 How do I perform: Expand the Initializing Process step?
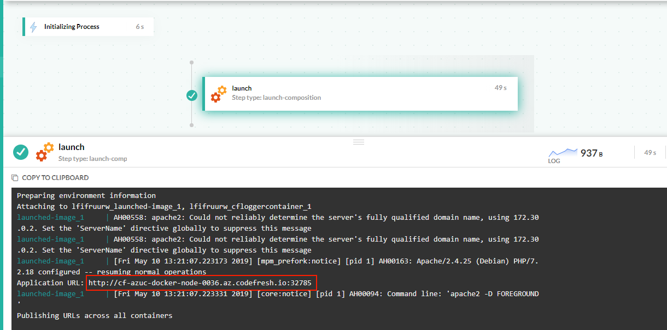pyautogui.click(x=87, y=27)
